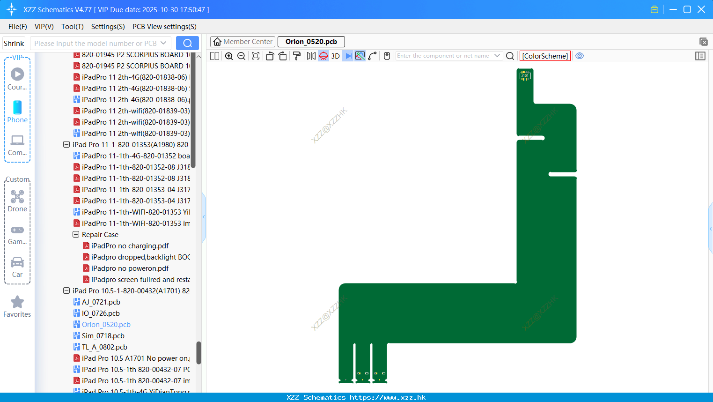Click the mouse settings icon

tap(387, 56)
